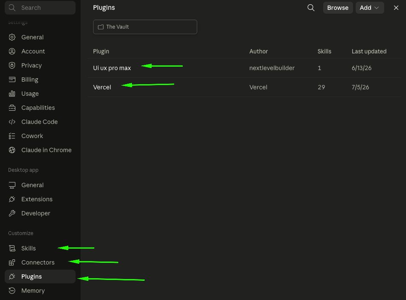This screenshot has width=406, height=300.
Task: Sort by the Plugin column header
Action: coord(101,51)
